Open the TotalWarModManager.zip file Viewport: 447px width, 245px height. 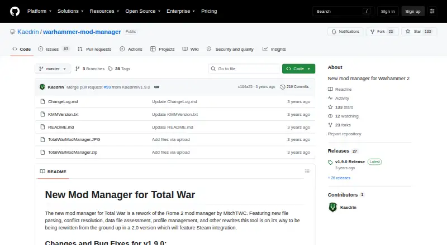coord(73,152)
